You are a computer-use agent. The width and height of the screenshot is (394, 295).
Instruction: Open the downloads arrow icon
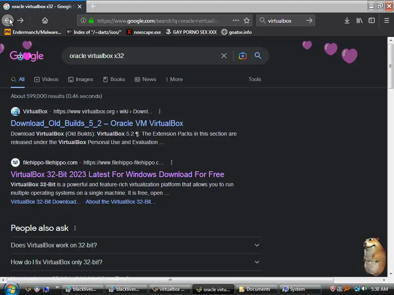pyautogui.click(x=347, y=21)
